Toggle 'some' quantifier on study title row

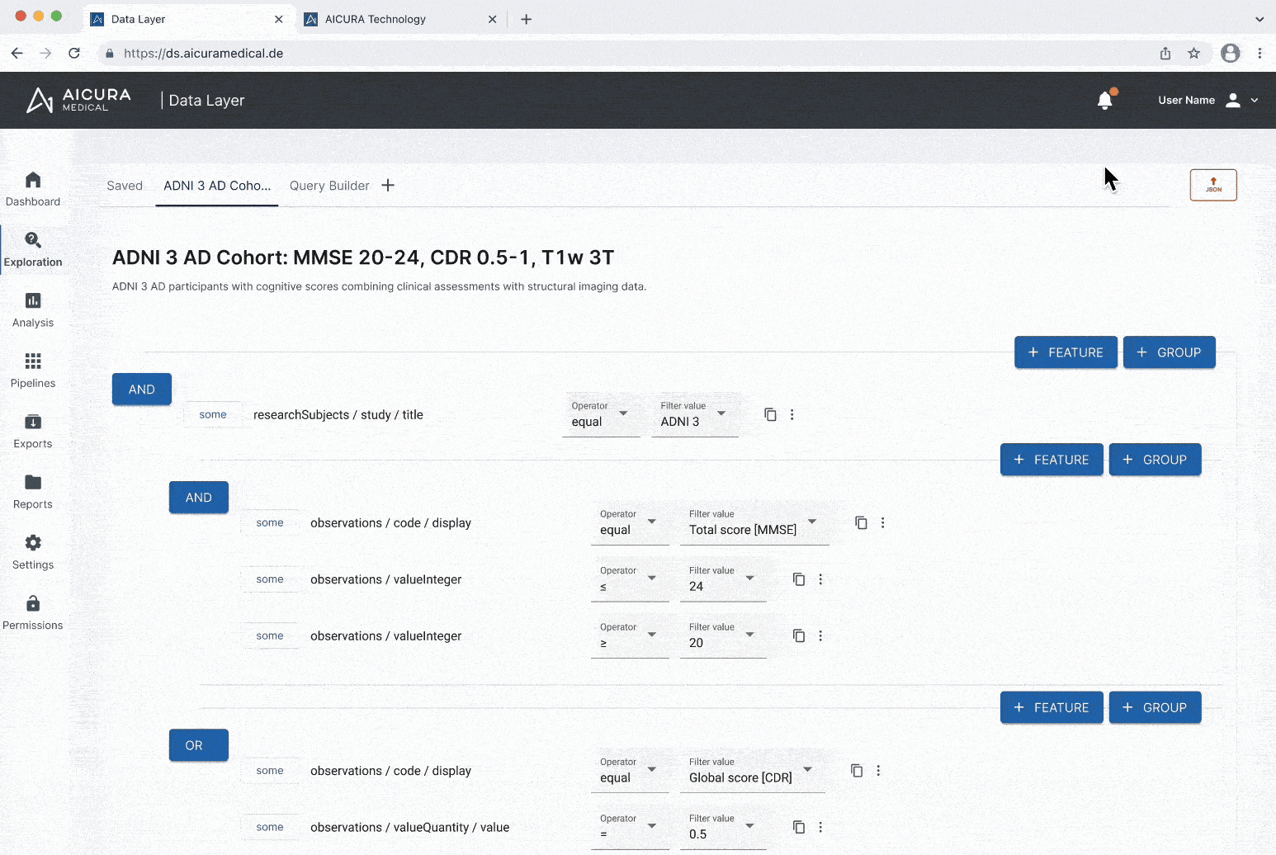coord(213,414)
